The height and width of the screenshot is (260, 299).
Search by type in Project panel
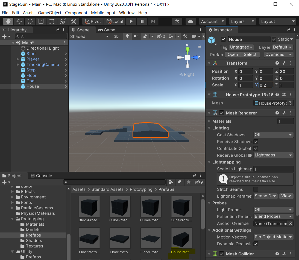click(x=171, y=182)
